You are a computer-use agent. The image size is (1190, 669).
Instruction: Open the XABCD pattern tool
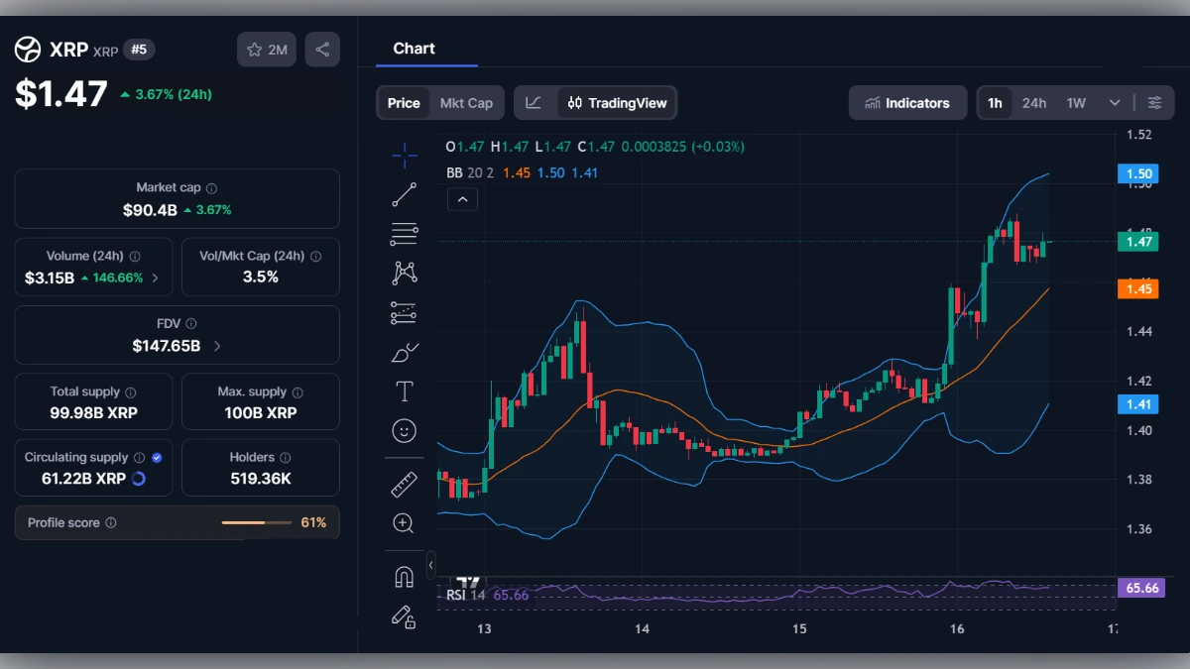click(x=405, y=272)
